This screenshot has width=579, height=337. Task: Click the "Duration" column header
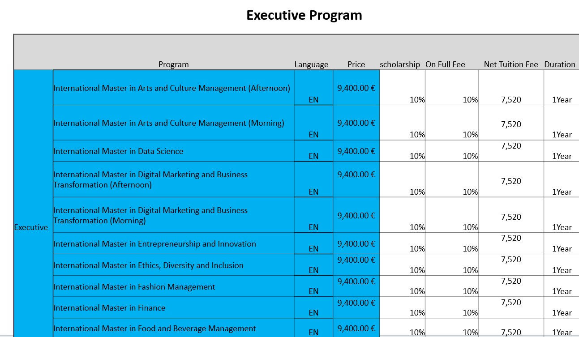(x=560, y=64)
